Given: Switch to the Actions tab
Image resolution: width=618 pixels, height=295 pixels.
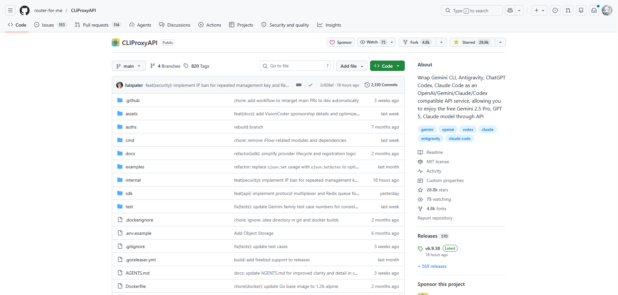Looking at the screenshot, I should [x=210, y=25].
